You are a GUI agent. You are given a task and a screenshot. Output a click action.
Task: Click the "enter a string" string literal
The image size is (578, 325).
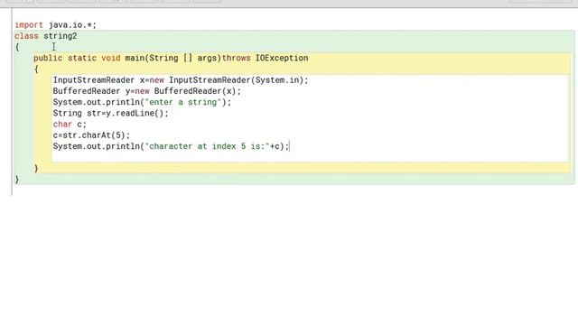pyautogui.click(x=182, y=102)
